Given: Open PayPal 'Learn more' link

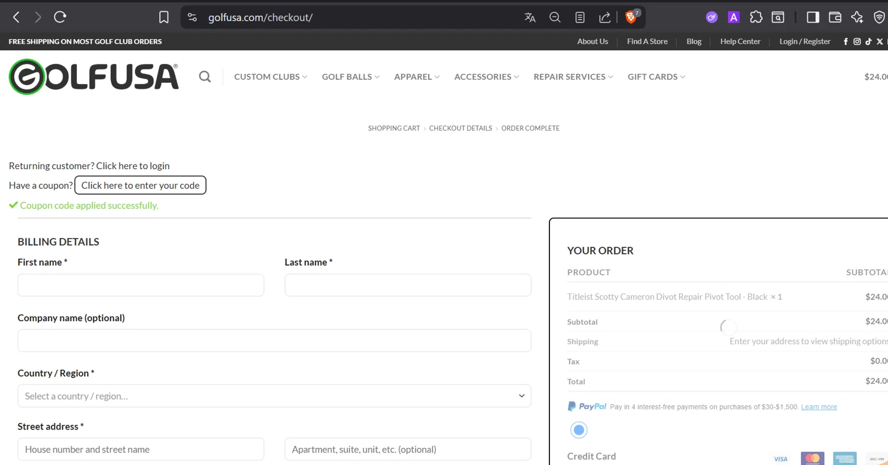Looking at the screenshot, I should pyautogui.click(x=819, y=406).
